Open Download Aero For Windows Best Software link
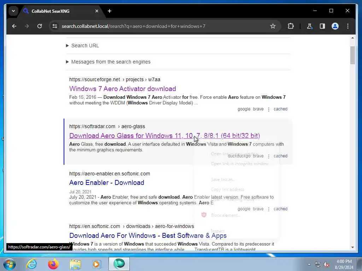This screenshot has height=271, width=362. (148, 235)
